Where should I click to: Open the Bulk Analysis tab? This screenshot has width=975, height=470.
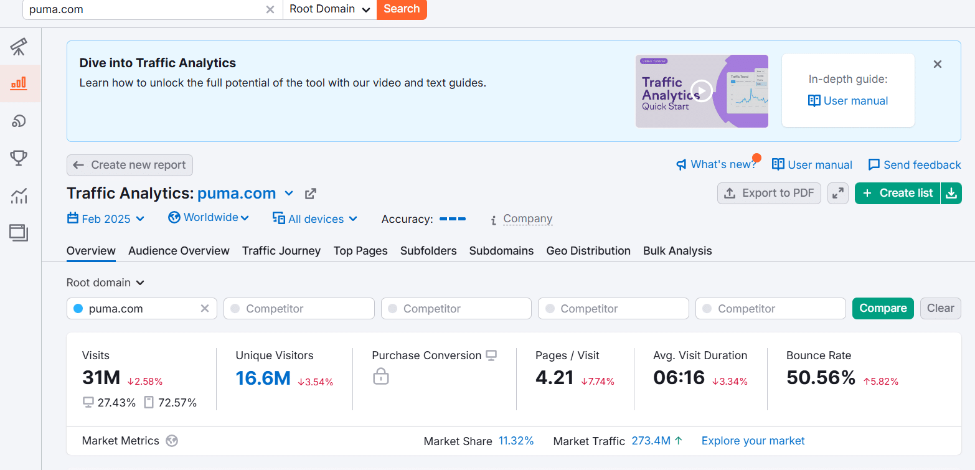tap(677, 251)
